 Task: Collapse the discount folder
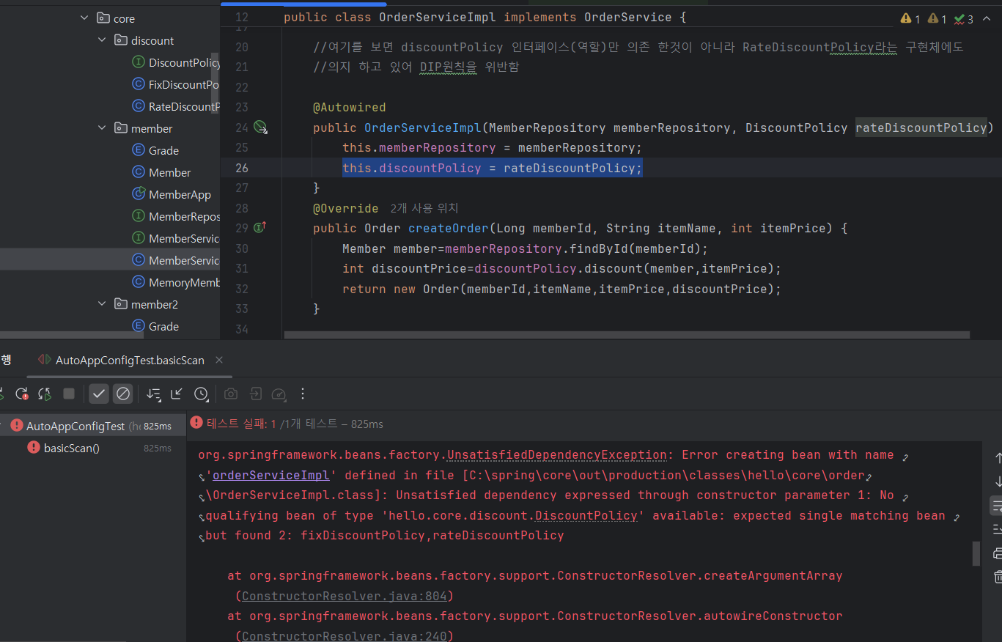tap(102, 40)
